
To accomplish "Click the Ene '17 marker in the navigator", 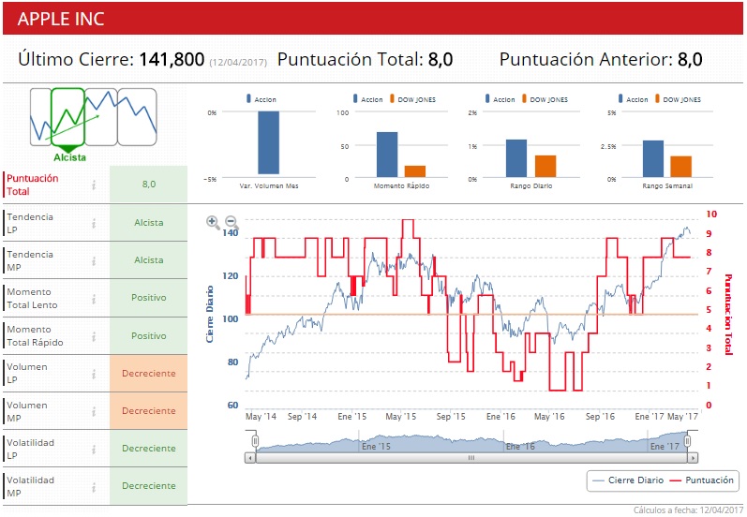I will (x=665, y=447).
